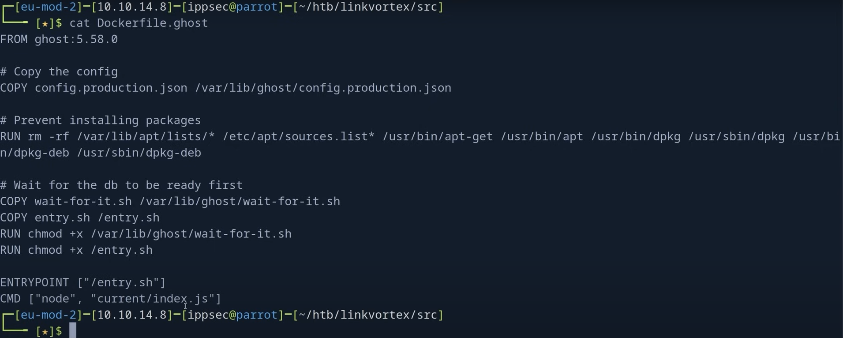843x338 pixels.
Task: Click '/etc/apt/sources.list*' in the rm command
Action: pos(299,136)
